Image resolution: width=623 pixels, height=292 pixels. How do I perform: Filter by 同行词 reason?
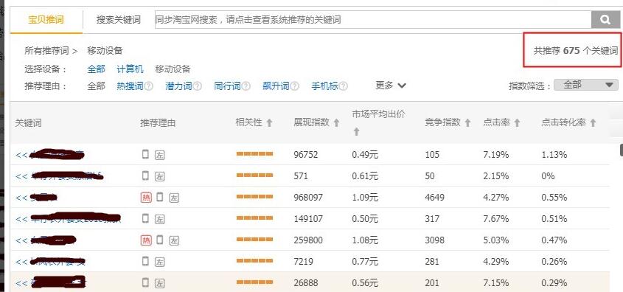(227, 86)
